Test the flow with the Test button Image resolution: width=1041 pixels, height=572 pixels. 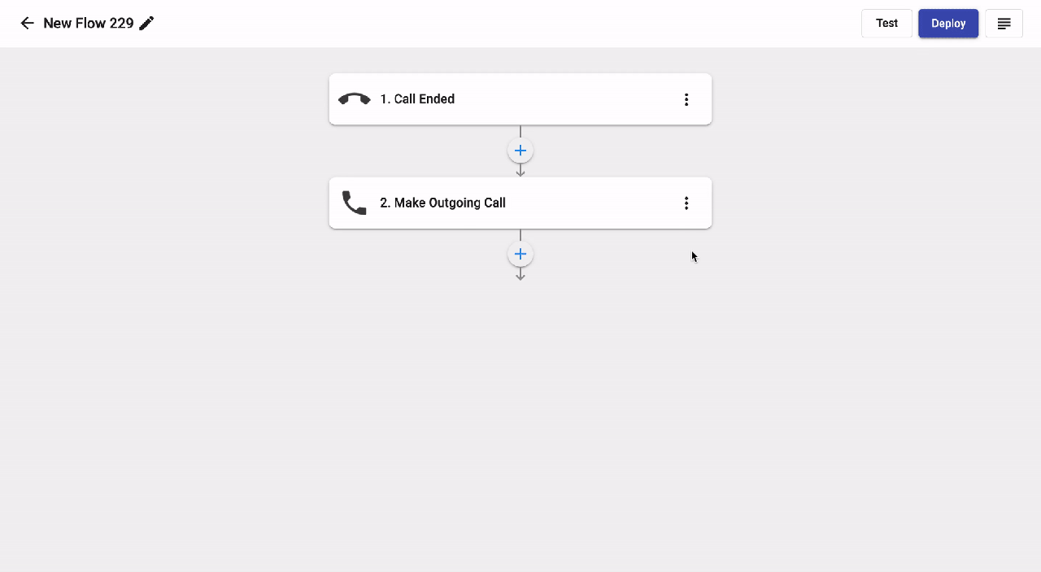pos(886,24)
